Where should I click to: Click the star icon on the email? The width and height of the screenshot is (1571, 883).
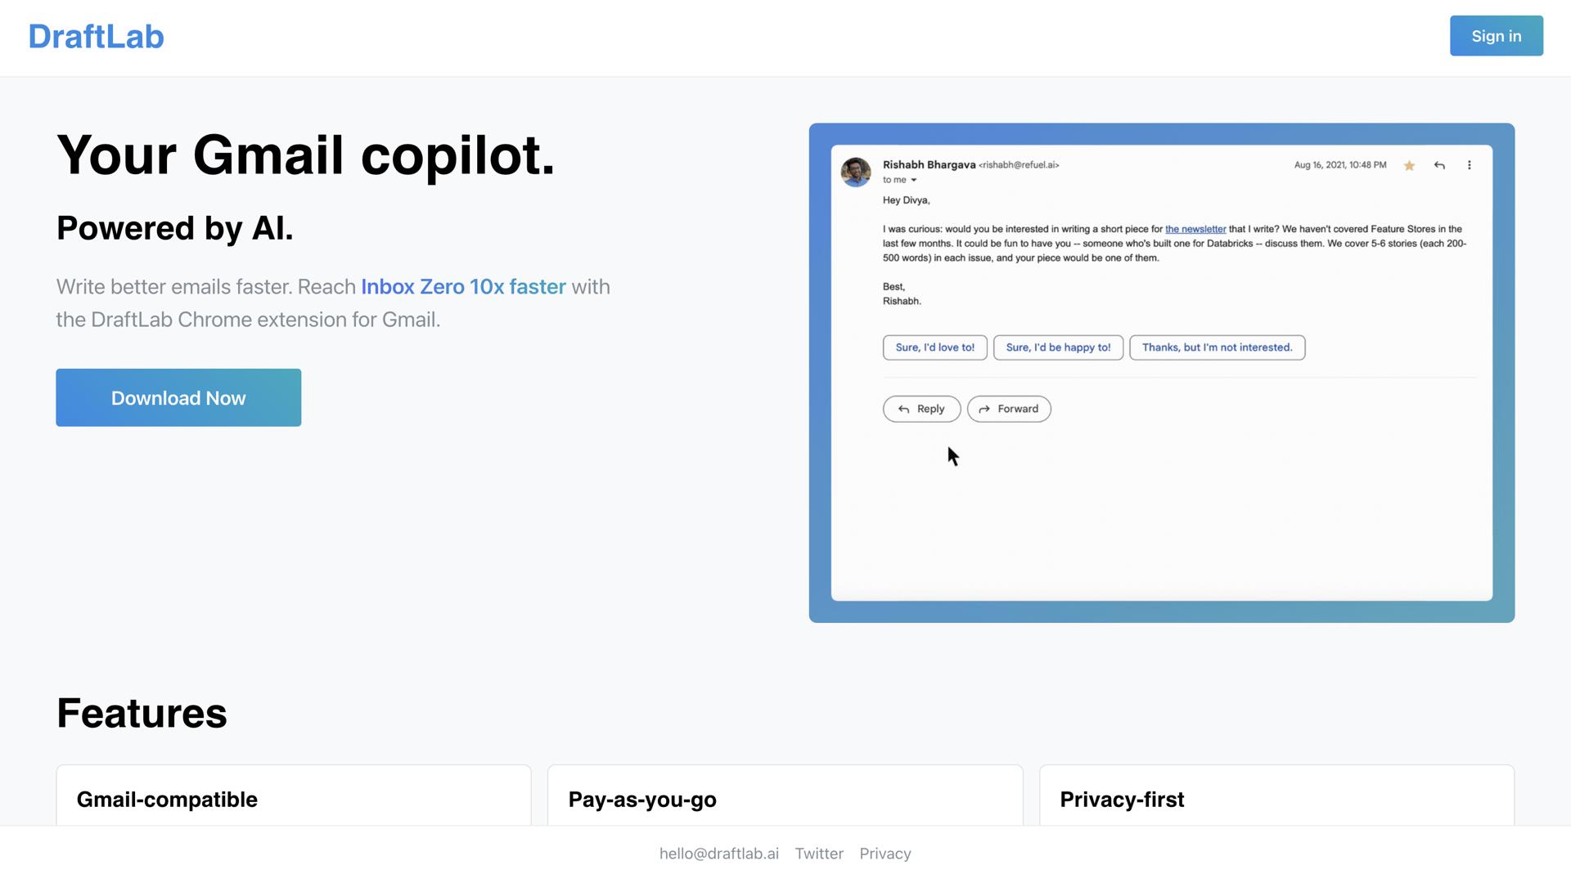1409,166
